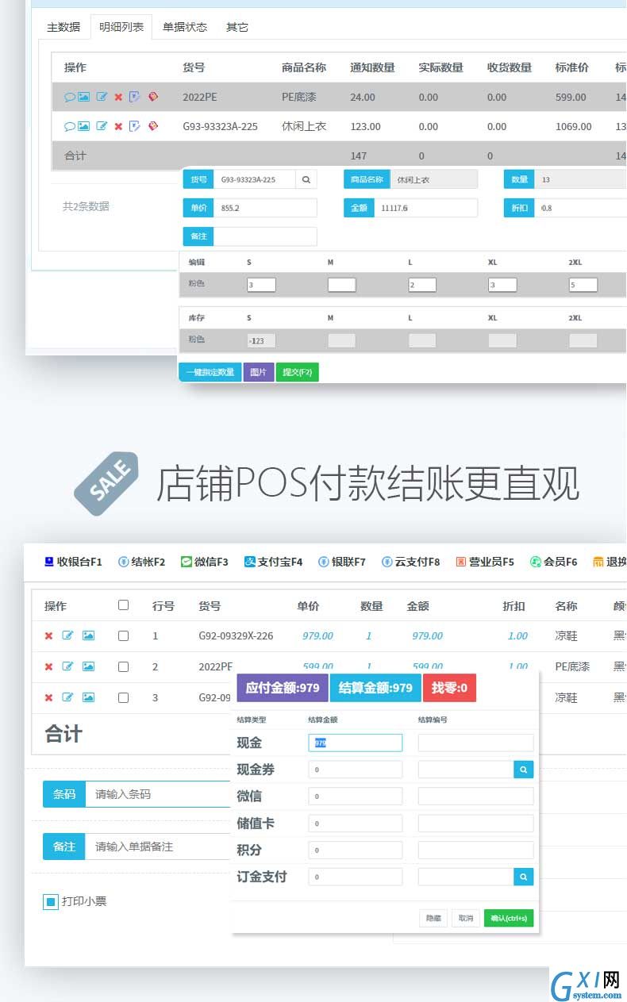Click 条码 input field
Image resolution: width=627 pixels, height=1002 pixels.
157,793
